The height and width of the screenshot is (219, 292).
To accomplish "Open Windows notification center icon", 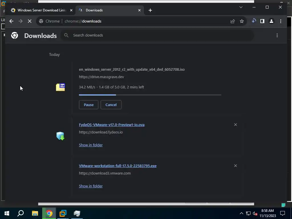I will (283, 213).
